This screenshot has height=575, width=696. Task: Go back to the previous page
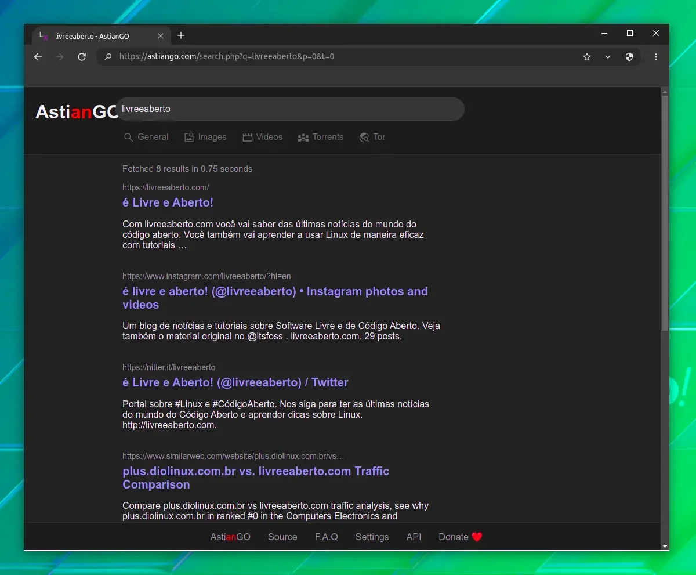38,57
